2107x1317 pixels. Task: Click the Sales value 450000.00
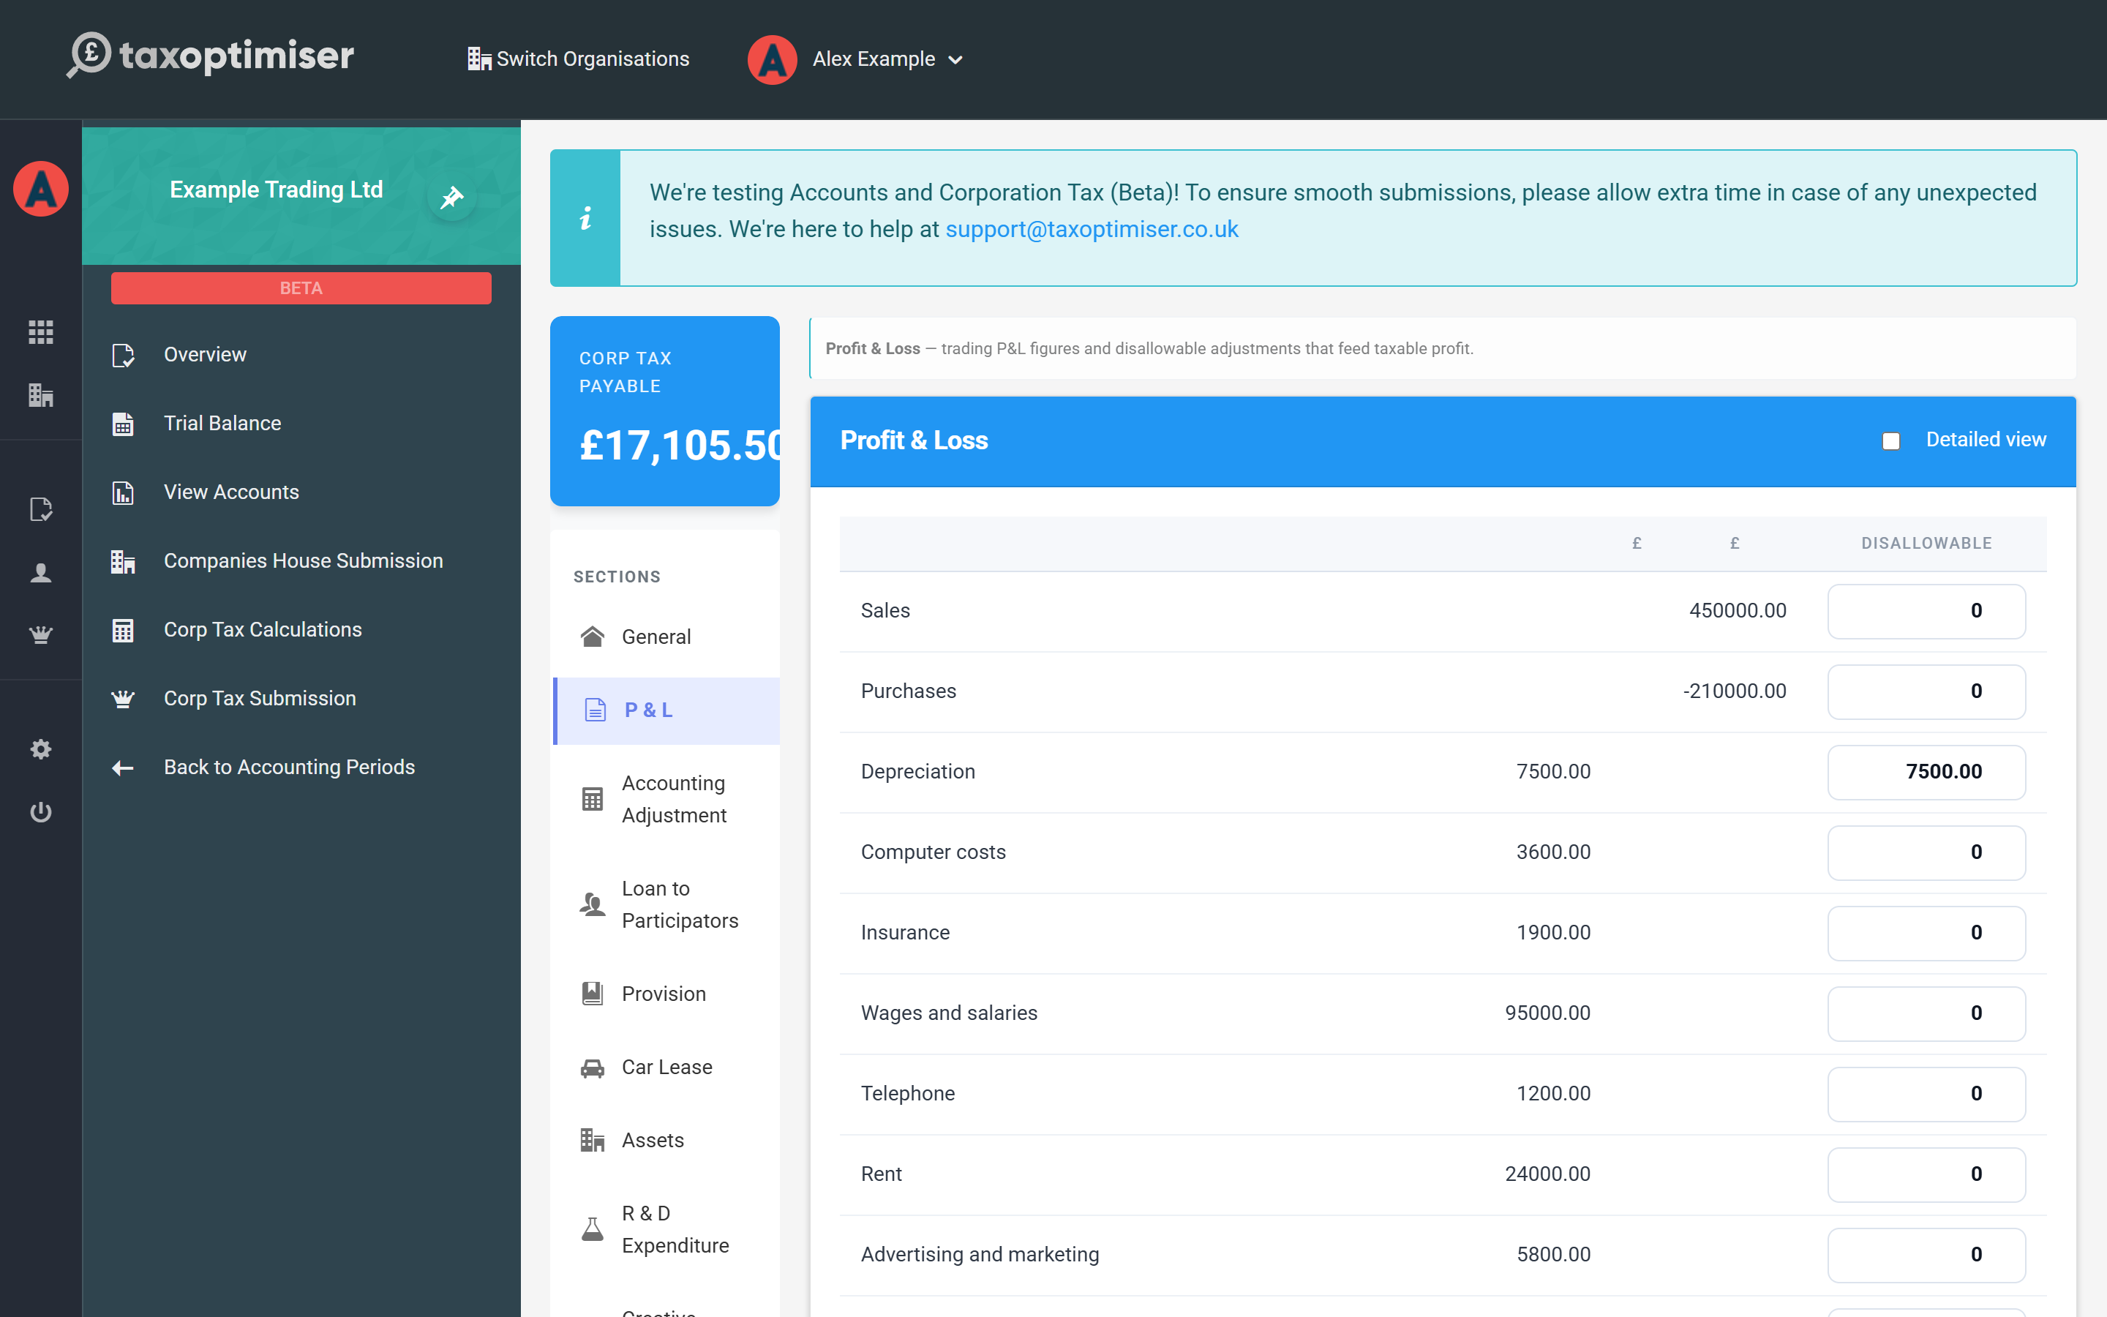1738,611
